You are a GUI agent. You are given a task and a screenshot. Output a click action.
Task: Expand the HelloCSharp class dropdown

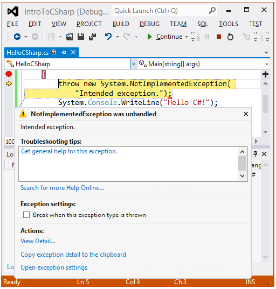point(134,64)
